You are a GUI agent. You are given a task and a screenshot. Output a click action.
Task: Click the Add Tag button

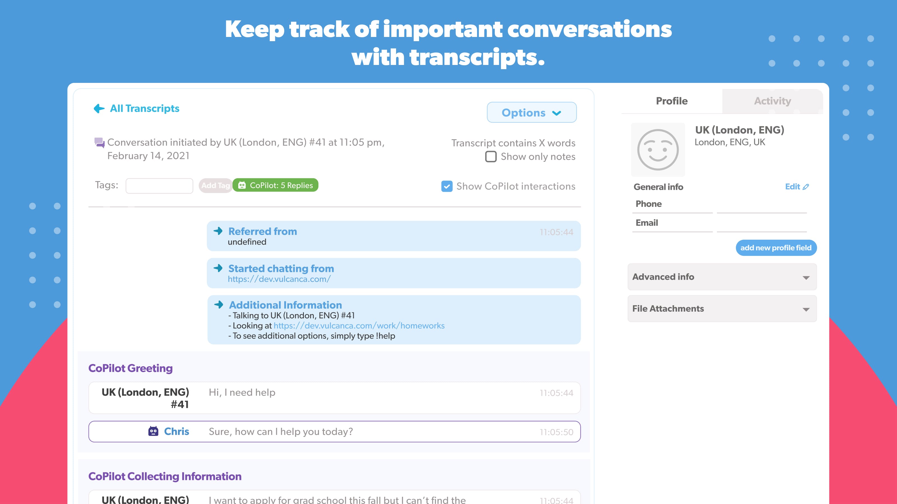215,186
